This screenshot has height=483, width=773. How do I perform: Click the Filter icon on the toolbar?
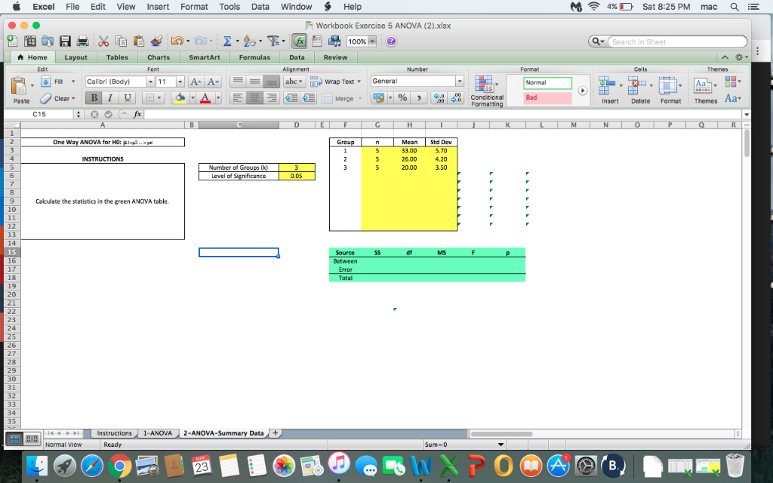(x=274, y=42)
